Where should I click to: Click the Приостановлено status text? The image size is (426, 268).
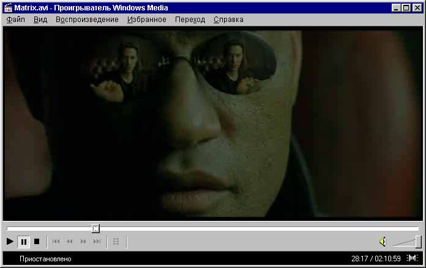(x=45, y=259)
